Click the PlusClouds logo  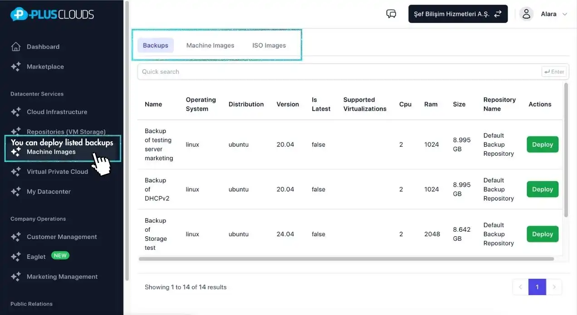pyautogui.click(x=52, y=14)
